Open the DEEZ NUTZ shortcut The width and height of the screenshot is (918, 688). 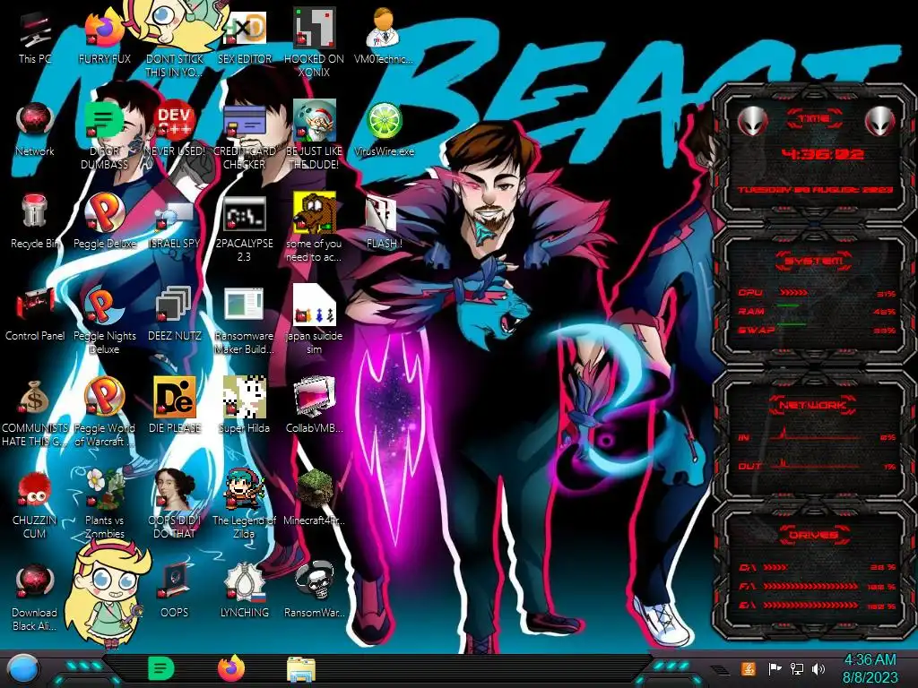(x=175, y=305)
